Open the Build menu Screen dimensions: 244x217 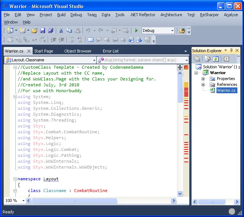tap(61, 15)
